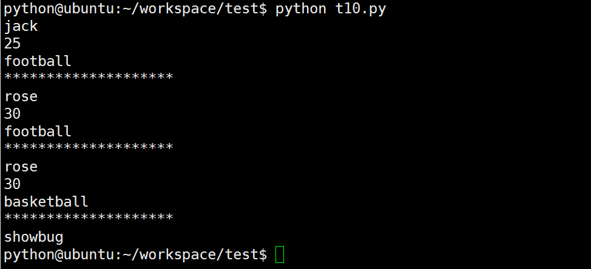Click the second "30" output line
Image resolution: width=591 pixels, height=269 pixels.
tap(12, 184)
